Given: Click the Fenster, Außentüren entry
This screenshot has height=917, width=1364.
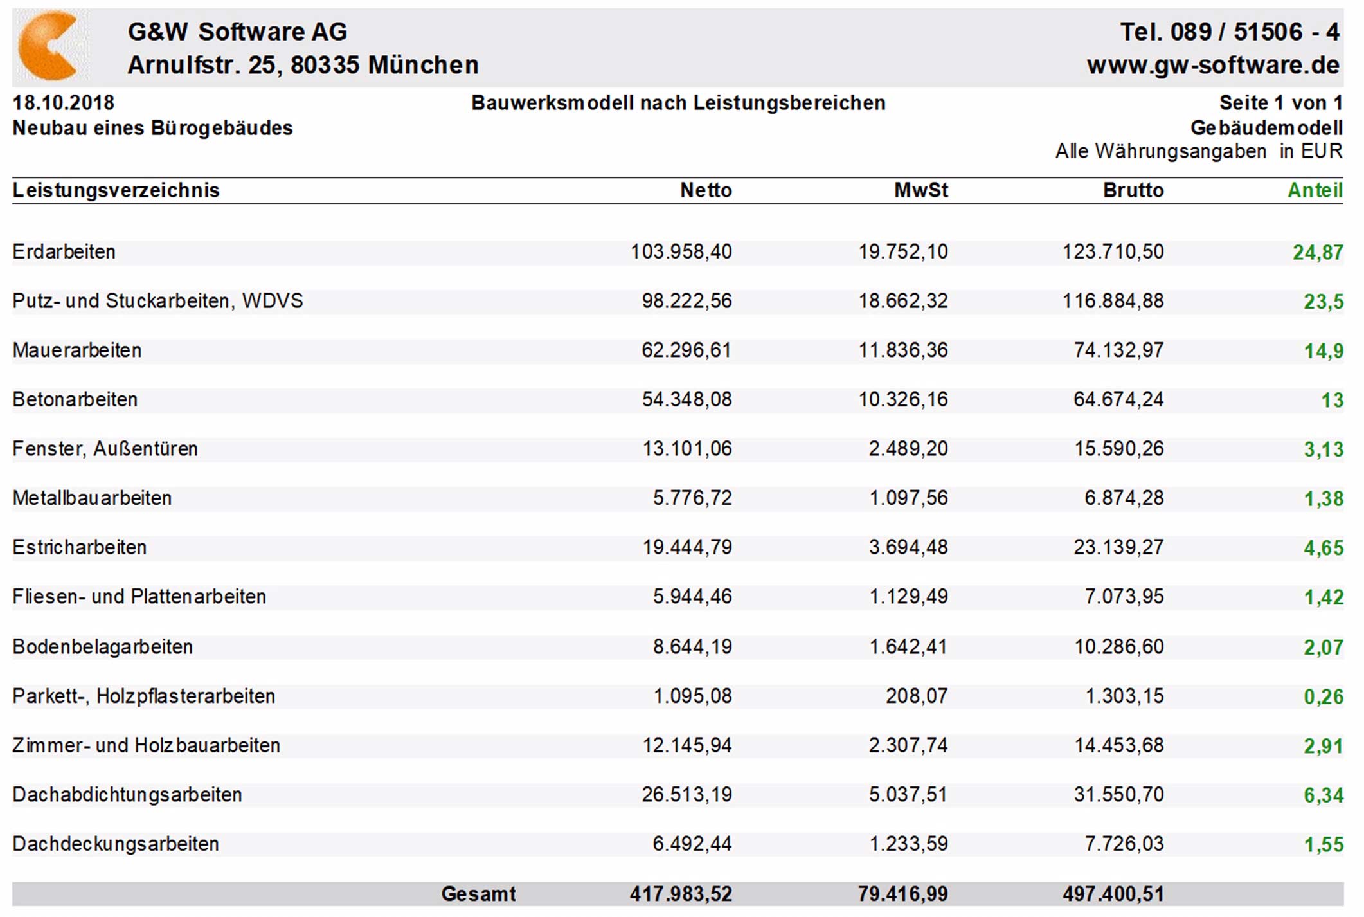Looking at the screenshot, I should pos(105,449).
